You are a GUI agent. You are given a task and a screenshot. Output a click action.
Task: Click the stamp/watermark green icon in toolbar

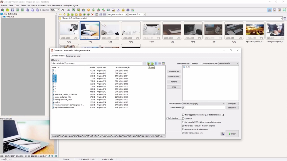[93, 10]
